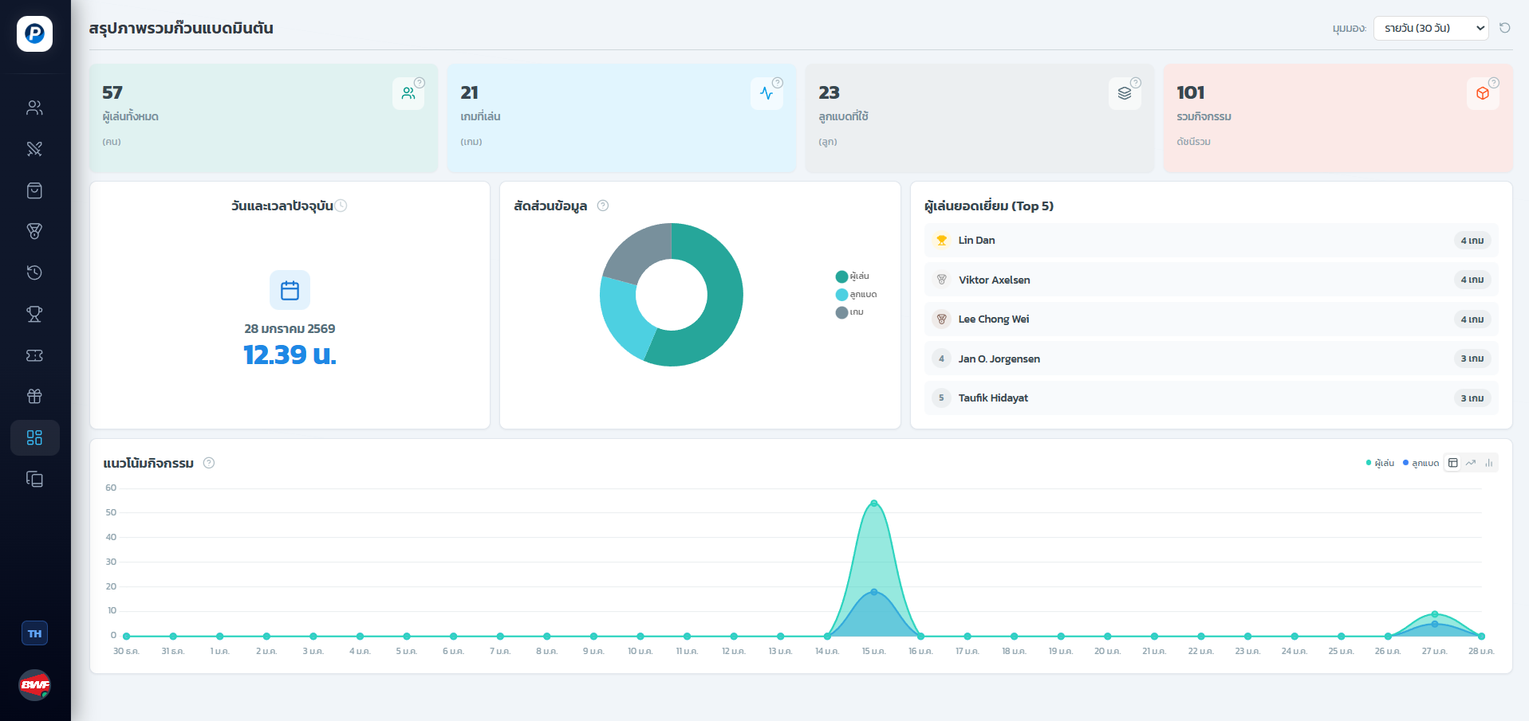Open the history clock icon in sidebar
This screenshot has width=1529, height=721.
click(34, 272)
